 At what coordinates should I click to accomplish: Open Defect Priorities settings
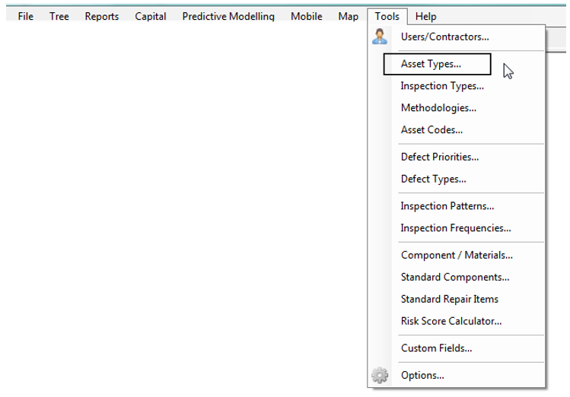pos(440,157)
